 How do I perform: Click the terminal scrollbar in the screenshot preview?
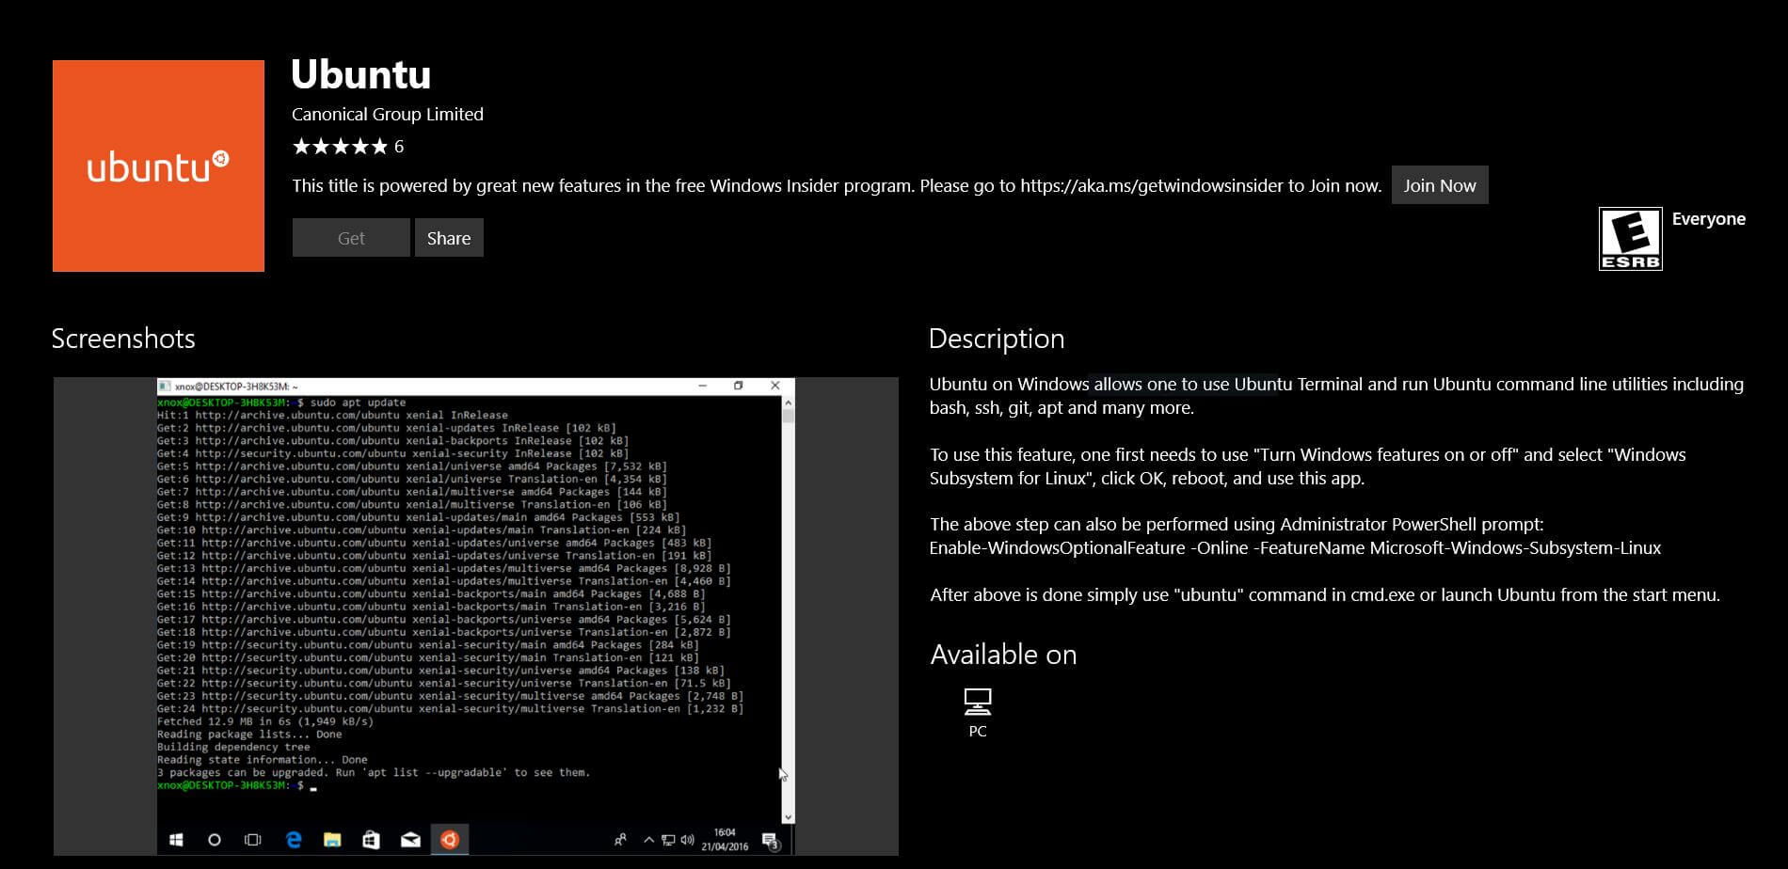coord(788,609)
